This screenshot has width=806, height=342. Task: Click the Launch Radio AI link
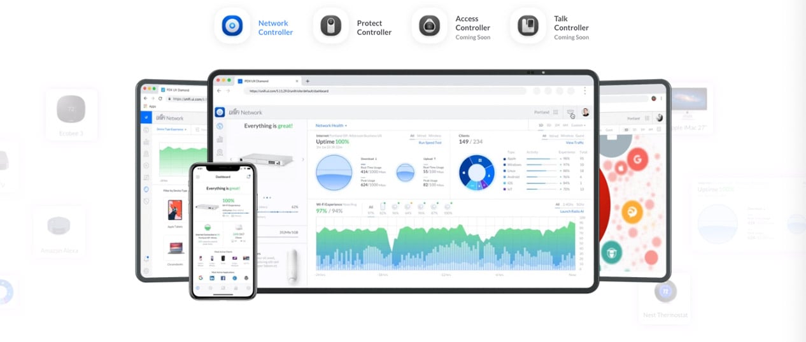(572, 211)
